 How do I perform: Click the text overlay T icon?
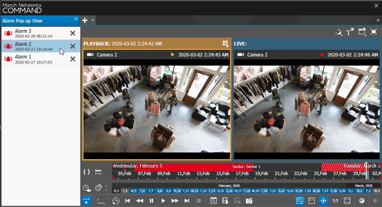(350, 32)
